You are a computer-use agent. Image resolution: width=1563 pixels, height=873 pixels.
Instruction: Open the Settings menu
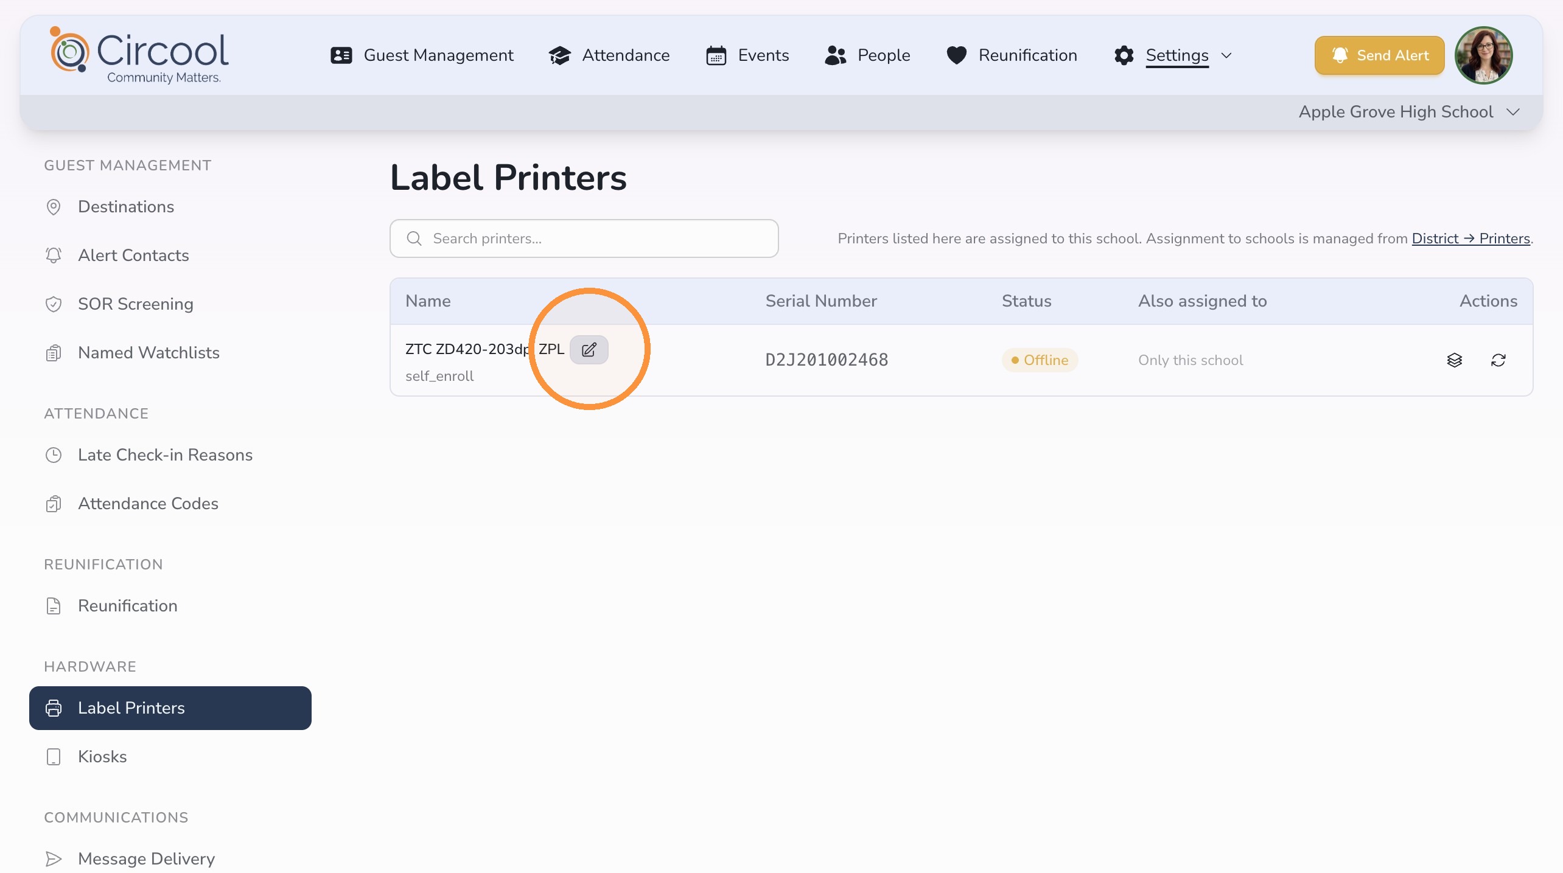(x=1173, y=55)
